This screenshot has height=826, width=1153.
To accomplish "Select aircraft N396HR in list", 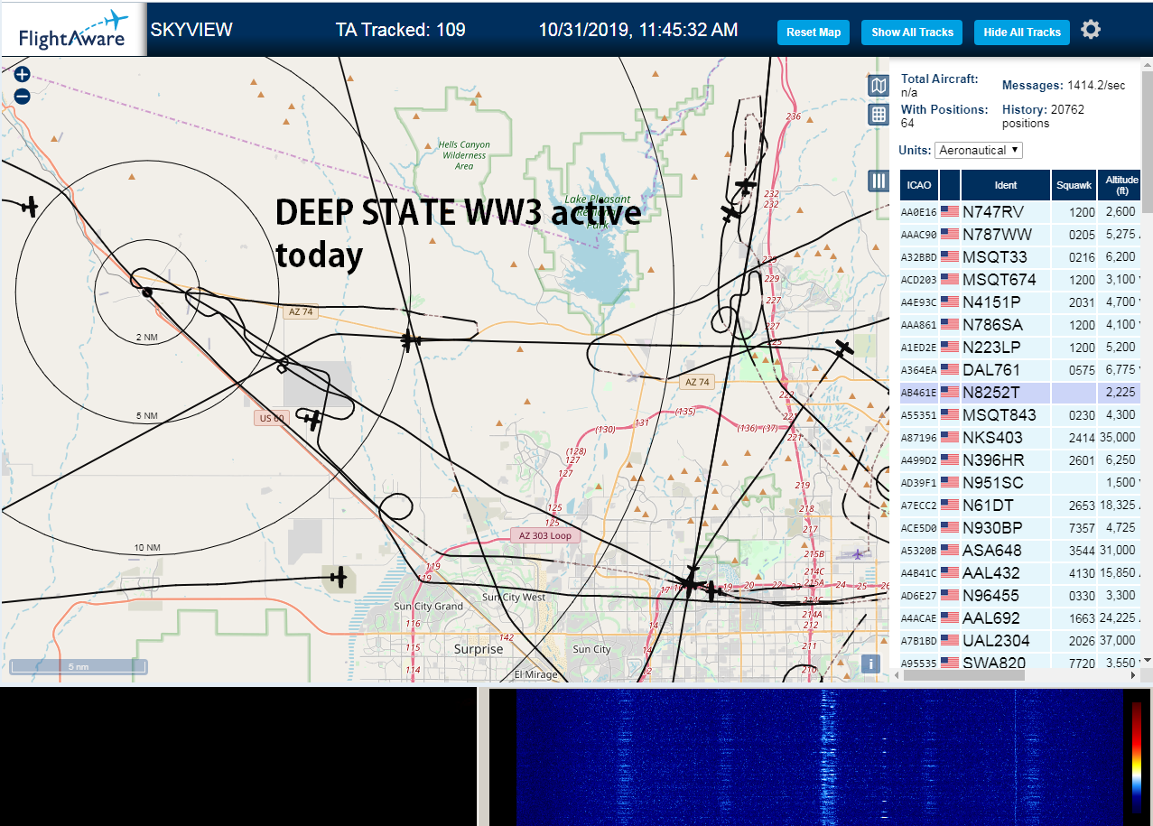I will (x=1020, y=459).
